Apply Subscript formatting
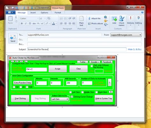 click(38, 23)
